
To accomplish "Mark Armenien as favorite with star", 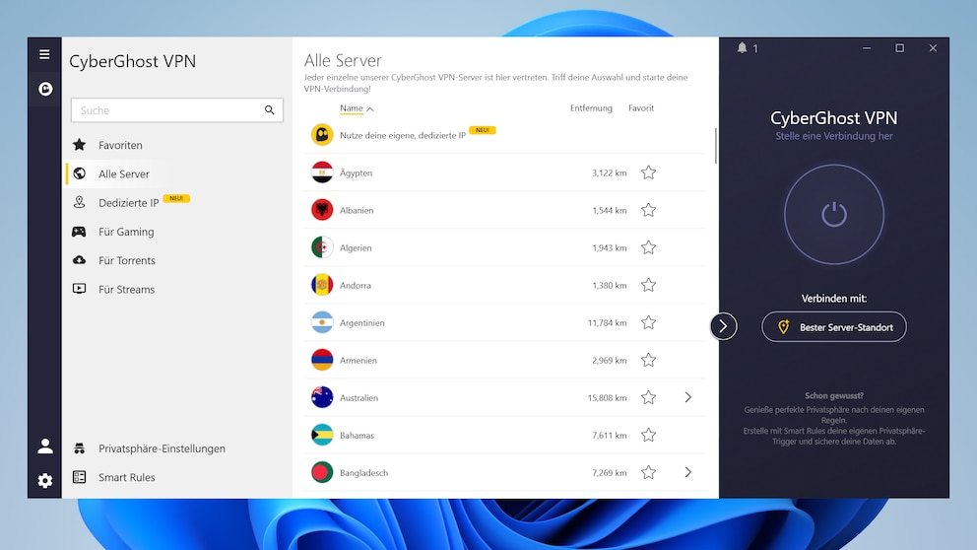I will click(649, 360).
